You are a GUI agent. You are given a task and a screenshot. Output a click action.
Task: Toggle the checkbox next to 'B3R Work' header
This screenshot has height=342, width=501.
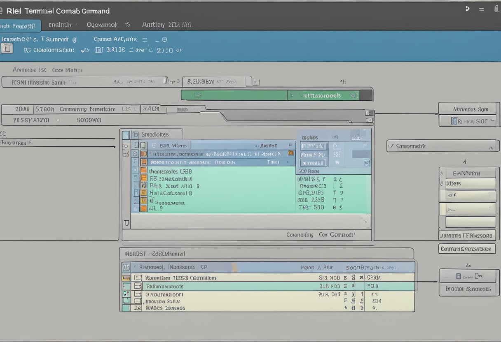(143, 145)
